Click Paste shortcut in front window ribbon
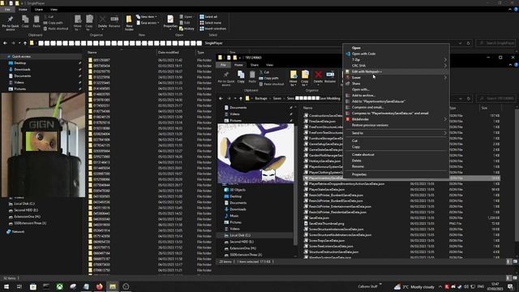This screenshot has width=519, height=292. tap(272, 84)
